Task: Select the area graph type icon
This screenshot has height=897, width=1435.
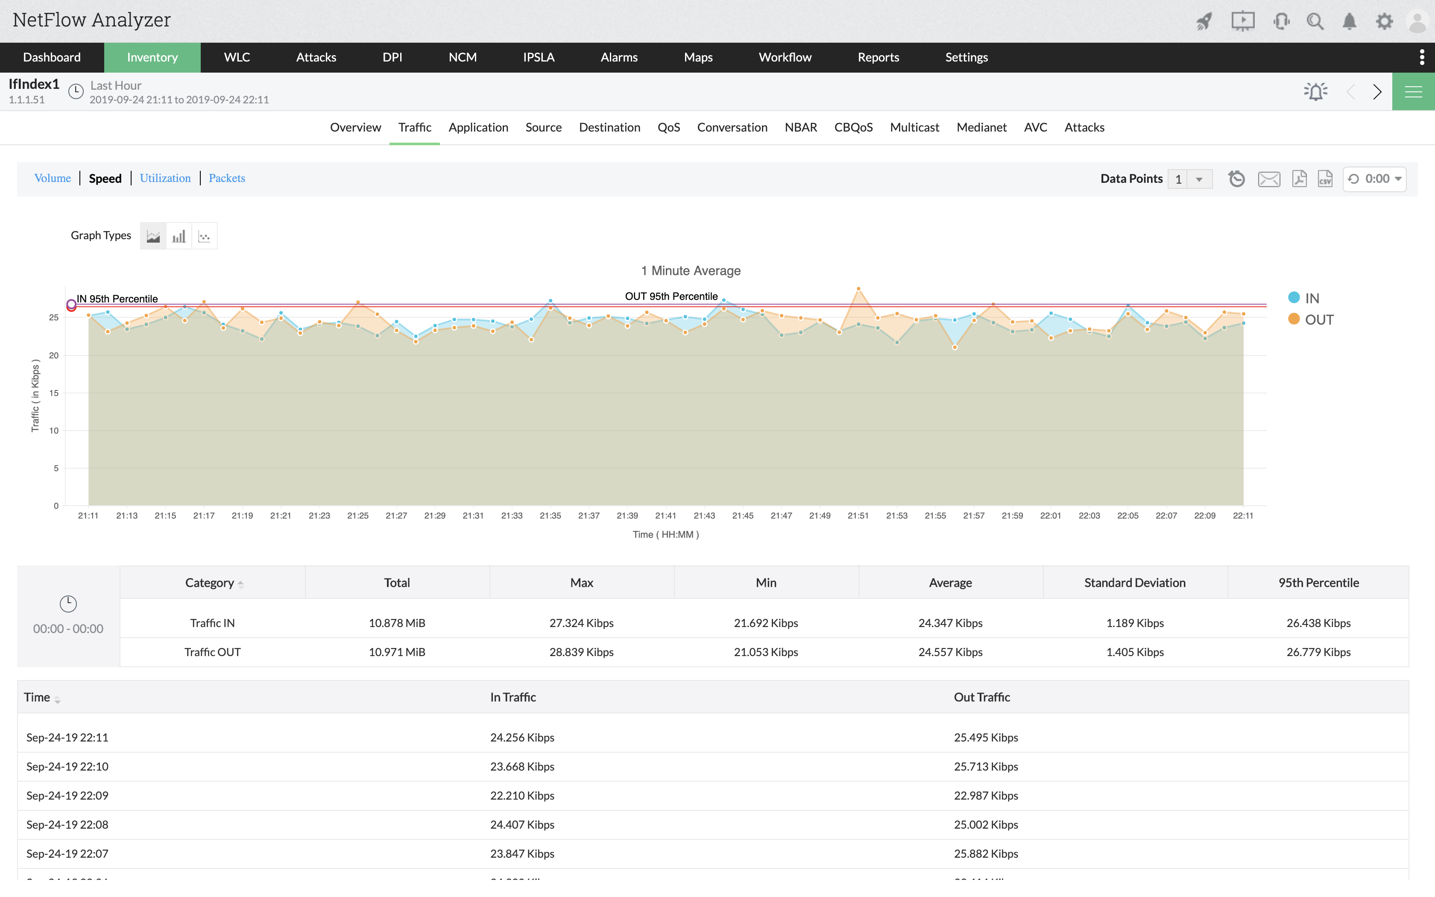Action: pos(153,236)
